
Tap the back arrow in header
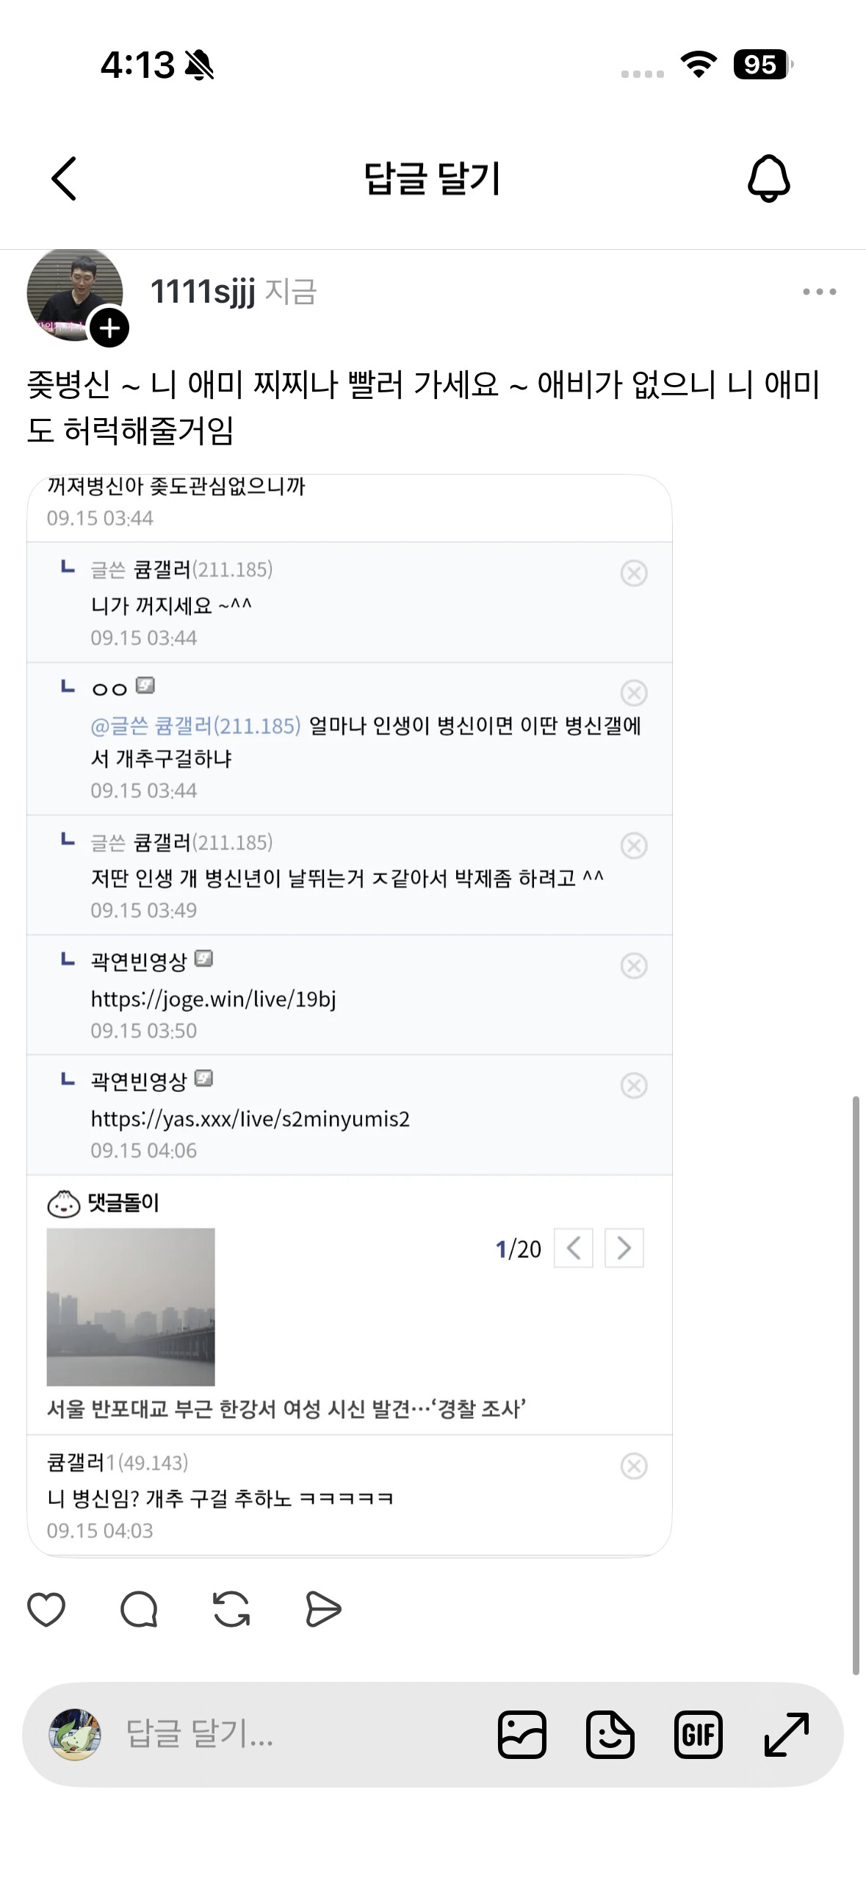click(64, 179)
